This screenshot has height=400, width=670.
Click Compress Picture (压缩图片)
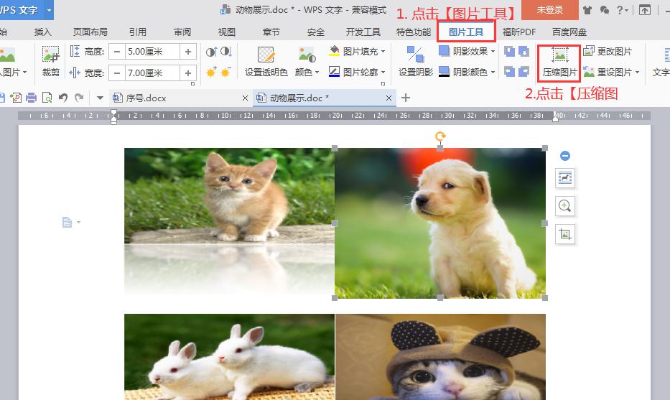click(x=559, y=62)
